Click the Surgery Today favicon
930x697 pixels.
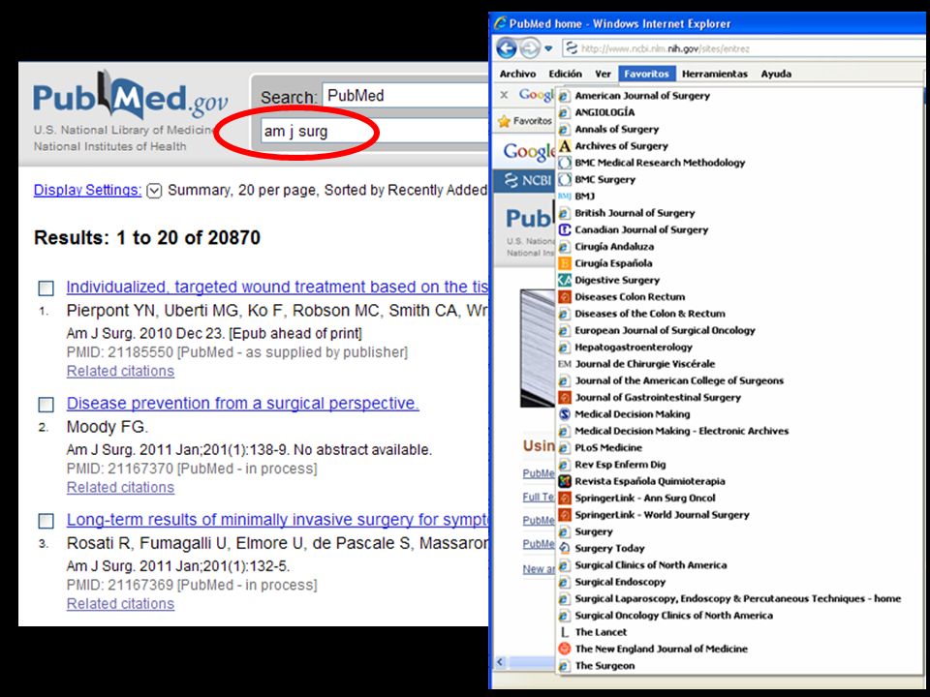point(565,548)
